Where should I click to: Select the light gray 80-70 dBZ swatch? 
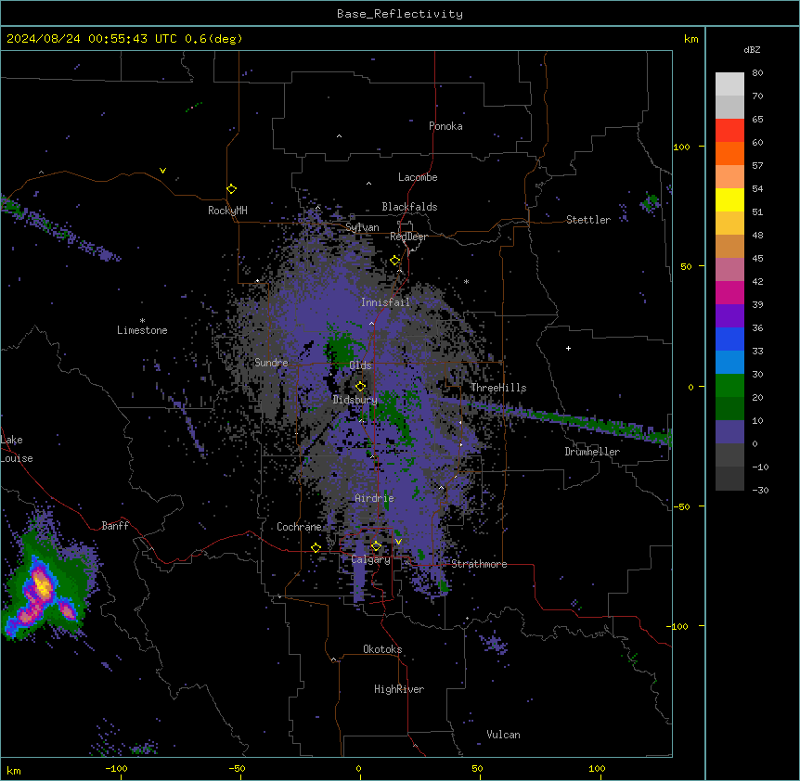[729, 84]
